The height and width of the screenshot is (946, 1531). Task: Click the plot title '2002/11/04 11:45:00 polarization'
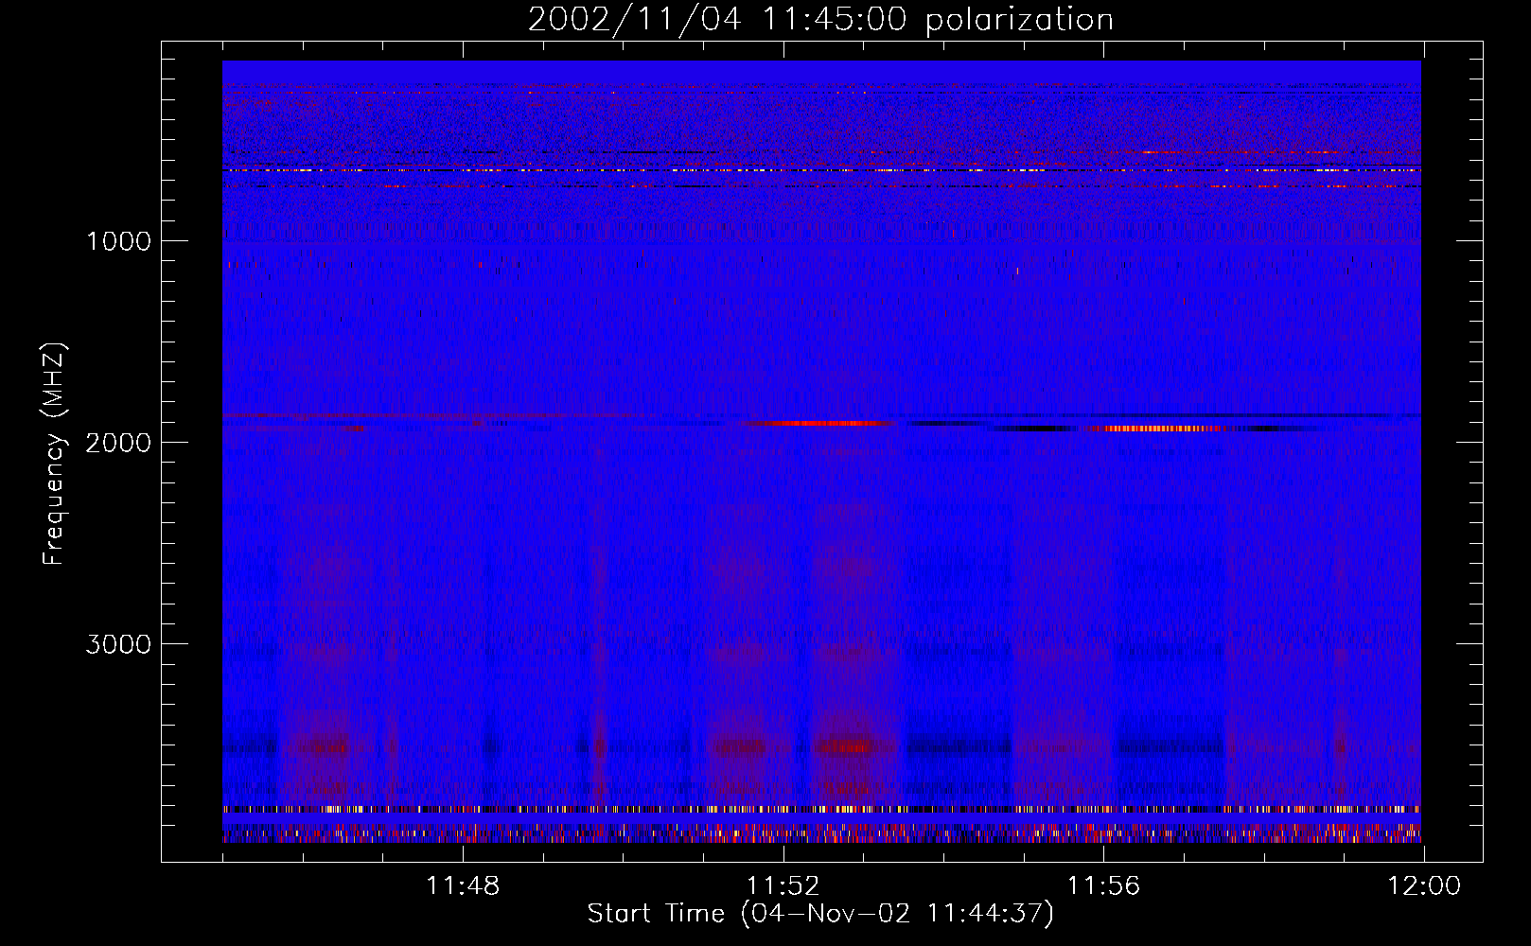click(x=820, y=20)
